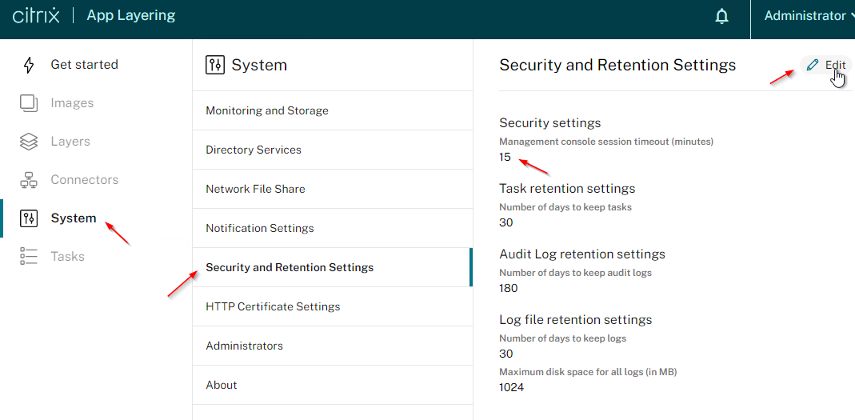Viewport: 855px width, 420px height.
Task: Click the Connectors network icon
Action: (x=28, y=180)
